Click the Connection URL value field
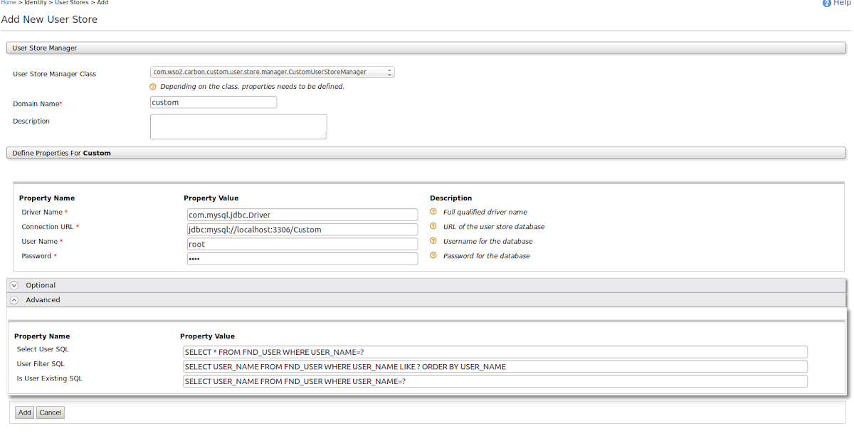Screen dimensions: 854x448 point(302,229)
